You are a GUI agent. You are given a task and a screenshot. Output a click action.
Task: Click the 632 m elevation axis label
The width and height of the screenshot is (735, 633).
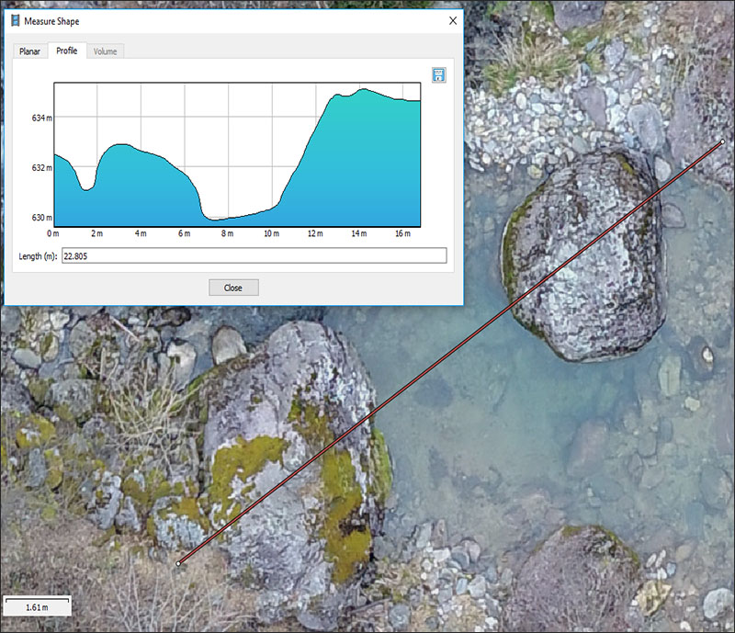(41, 167)
